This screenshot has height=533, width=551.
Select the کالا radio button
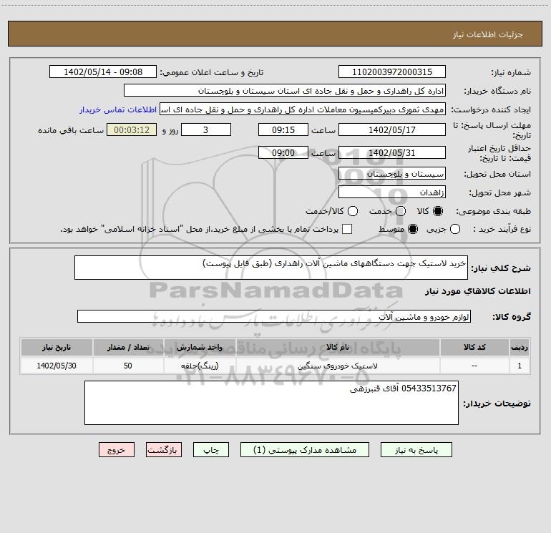438,211
